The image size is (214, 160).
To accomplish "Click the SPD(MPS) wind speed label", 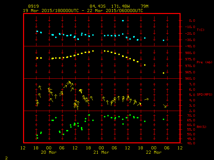I will [x=204, y=95].
